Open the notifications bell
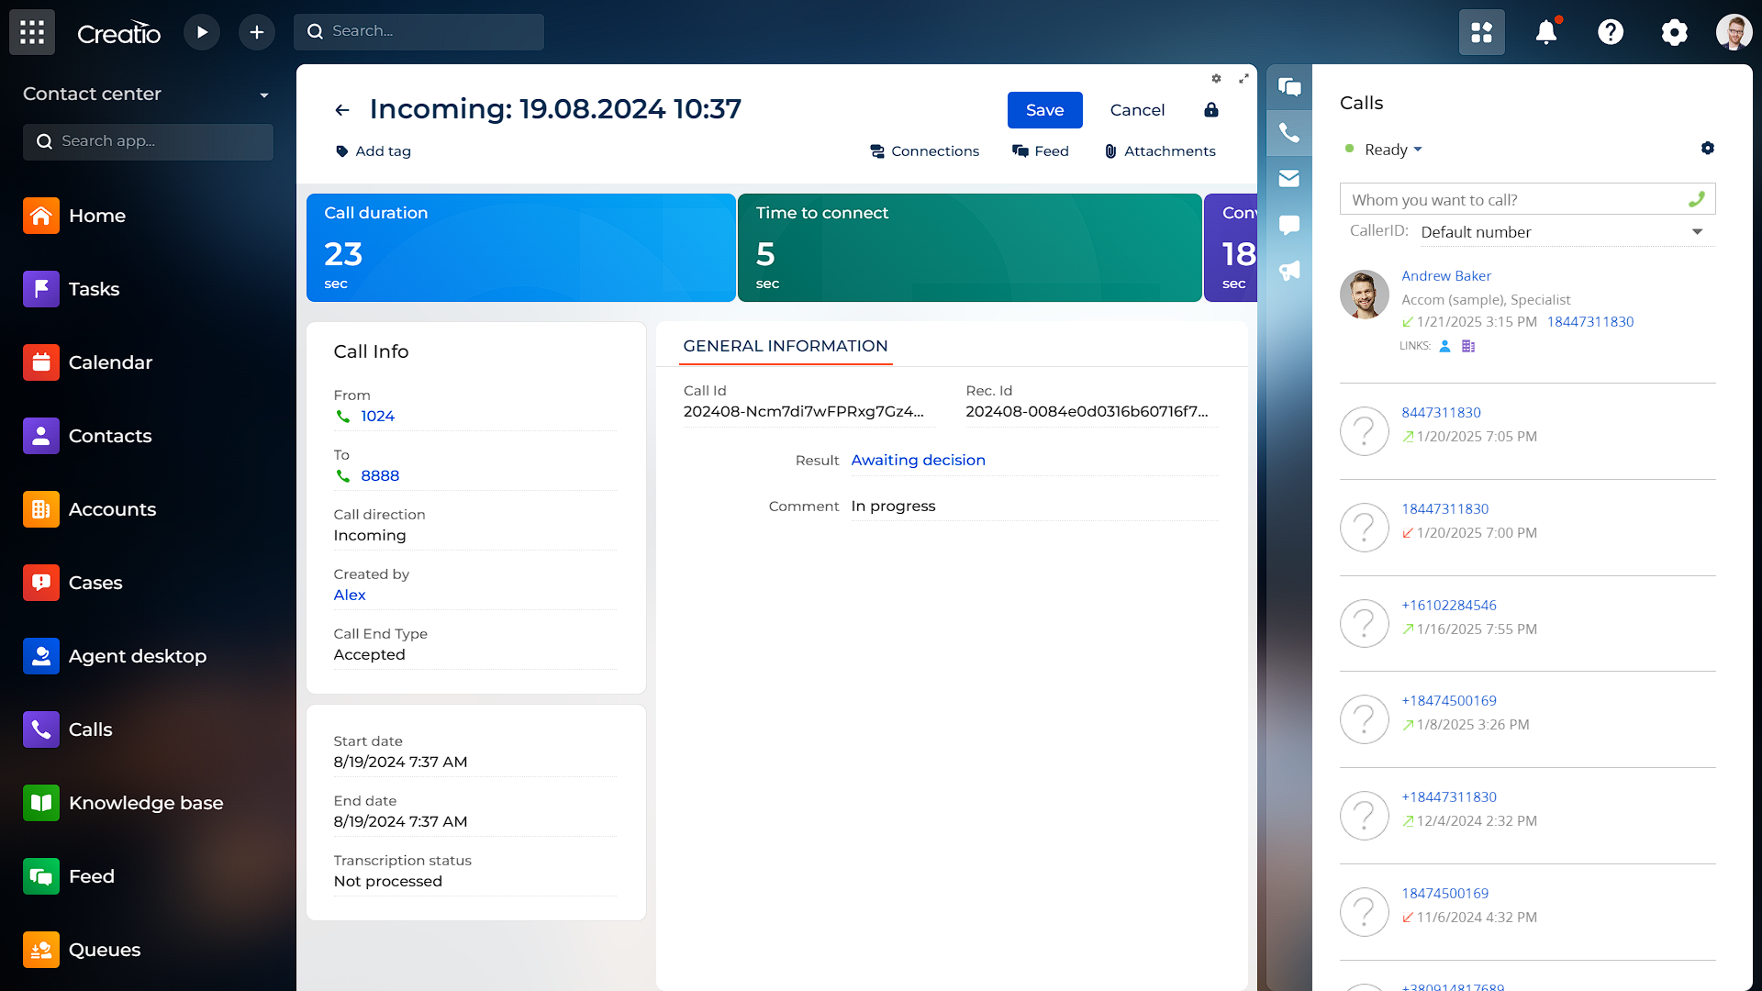 1546,32
